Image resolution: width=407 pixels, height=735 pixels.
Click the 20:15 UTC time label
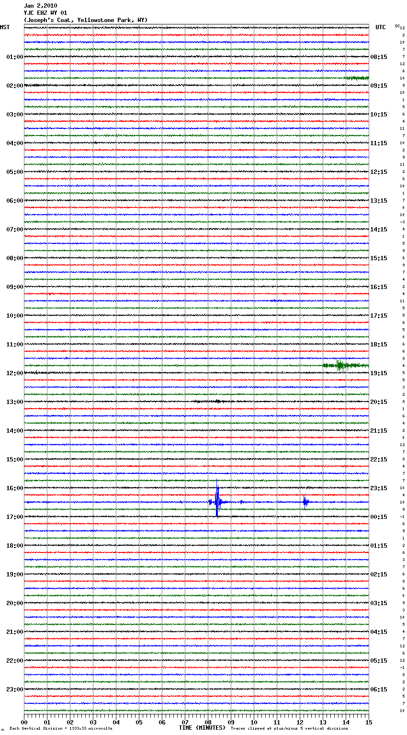click(x=379, y=402)
